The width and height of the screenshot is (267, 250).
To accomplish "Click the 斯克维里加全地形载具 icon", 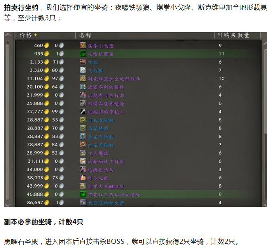I will coord(83,78).
